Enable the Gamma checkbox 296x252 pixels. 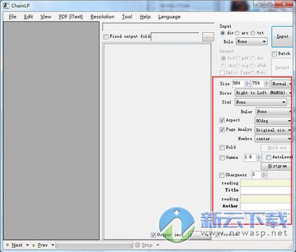click(222, 157)
